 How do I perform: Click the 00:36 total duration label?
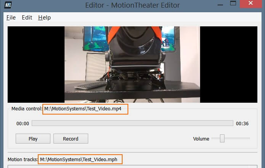[242, 124]
